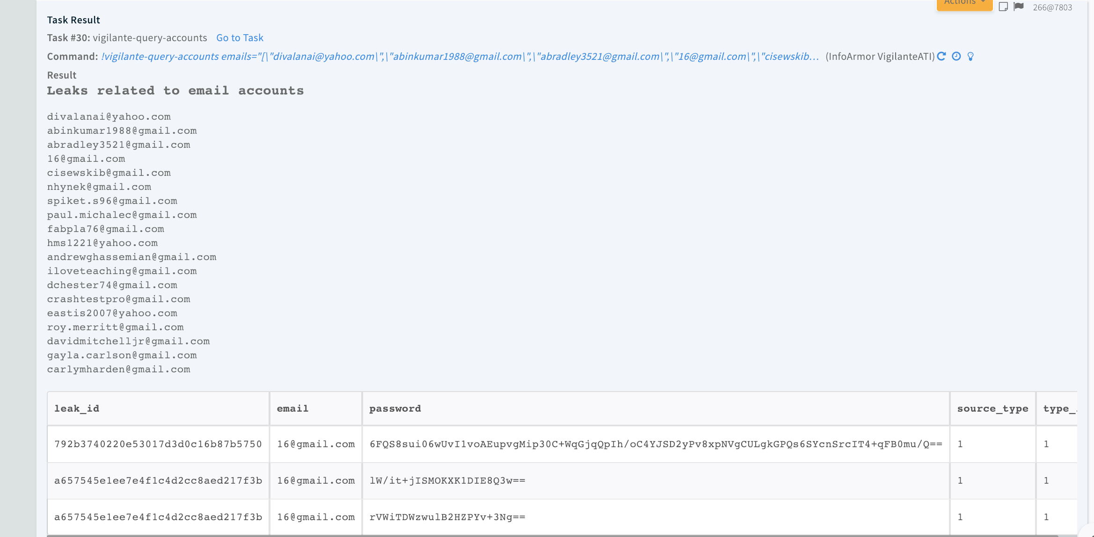Click leak ID 792b3740220e53017d3d0c16b87b5750 cell

(x=158, y=444)
